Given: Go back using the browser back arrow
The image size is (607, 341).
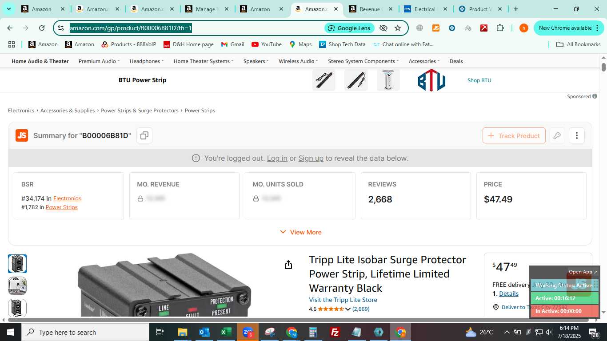Looking at the screenshot, I should pyautogui.click(x=10, y=28).
